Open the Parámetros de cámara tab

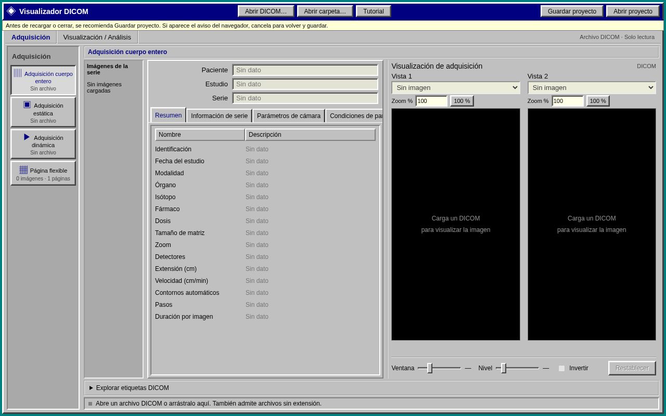click(x=289, y=116)
